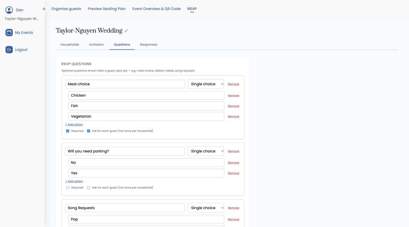
Task: Open the parking question type dropdown
Action: click(x=206, y=151)
